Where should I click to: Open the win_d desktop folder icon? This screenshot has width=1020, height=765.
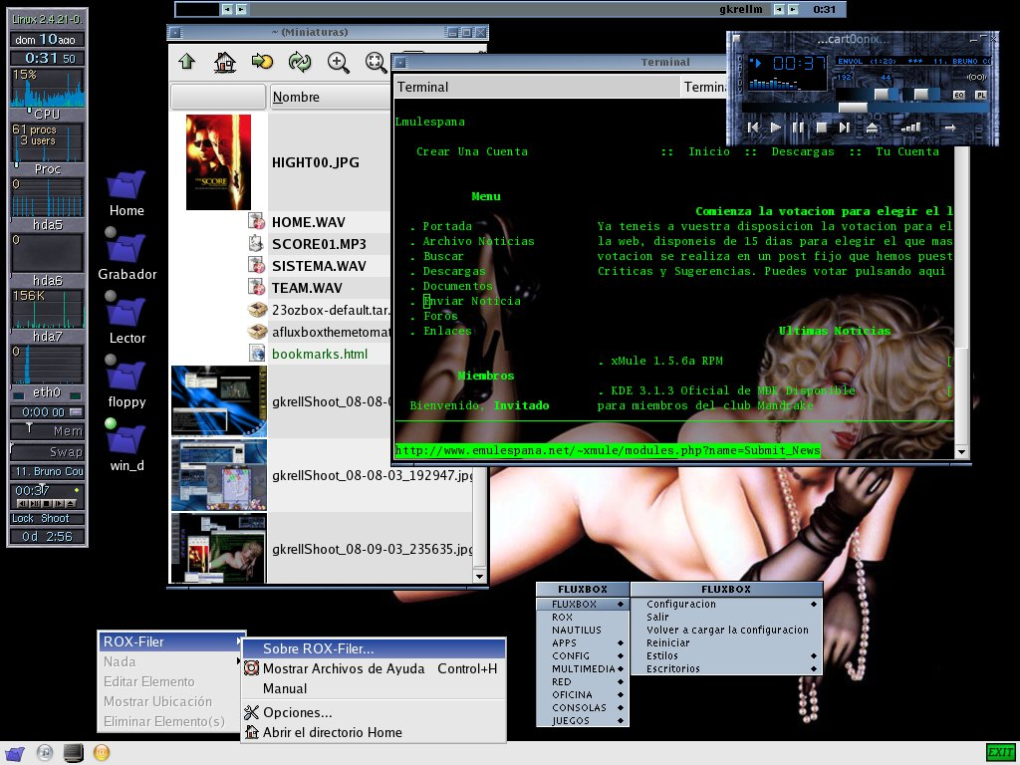point(127,439)
